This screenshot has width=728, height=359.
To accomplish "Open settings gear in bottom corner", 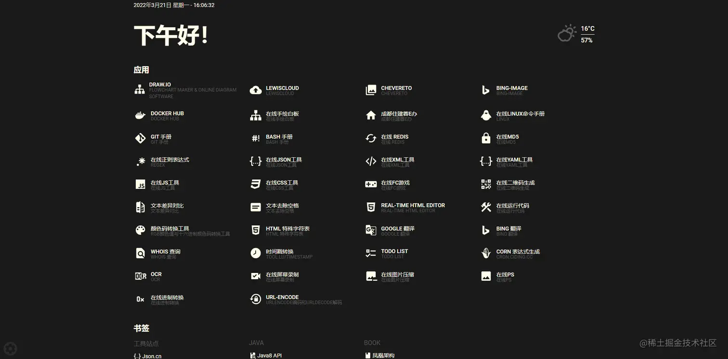I will (10, 348).
